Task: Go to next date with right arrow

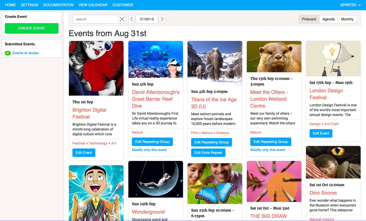Action: tap(162, 19)
